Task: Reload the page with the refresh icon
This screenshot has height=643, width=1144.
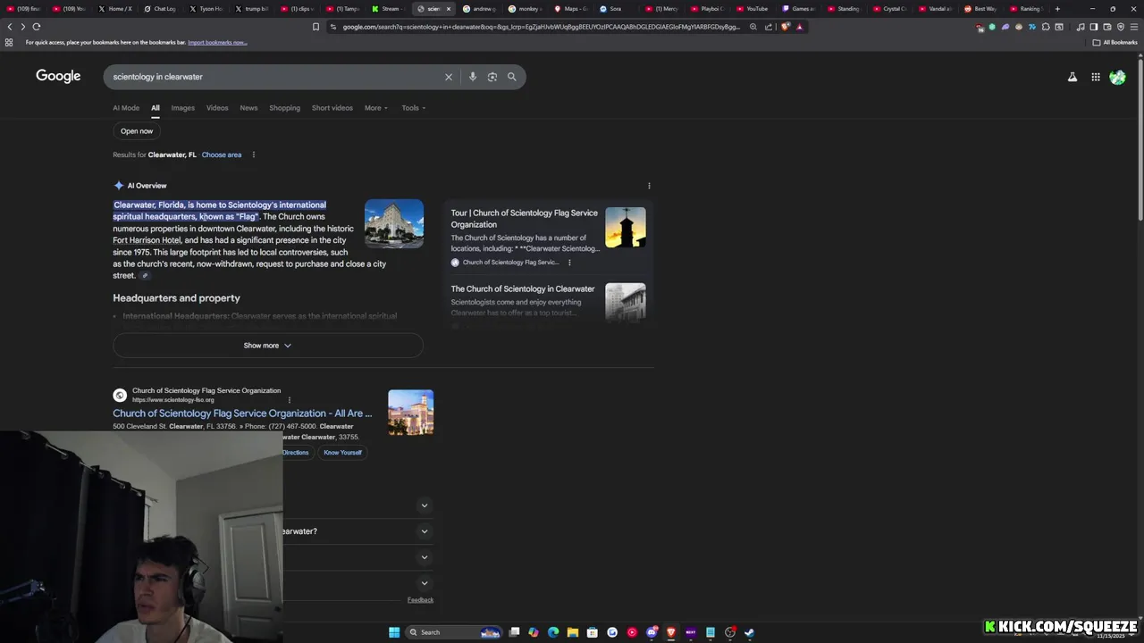Action: 37,27
